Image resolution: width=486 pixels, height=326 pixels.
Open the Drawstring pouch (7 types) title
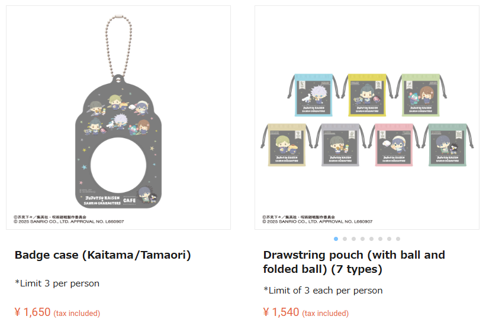pos(353,262)
